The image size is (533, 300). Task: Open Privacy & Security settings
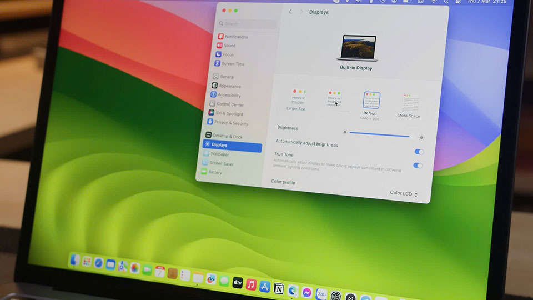[x=228, y=122]
